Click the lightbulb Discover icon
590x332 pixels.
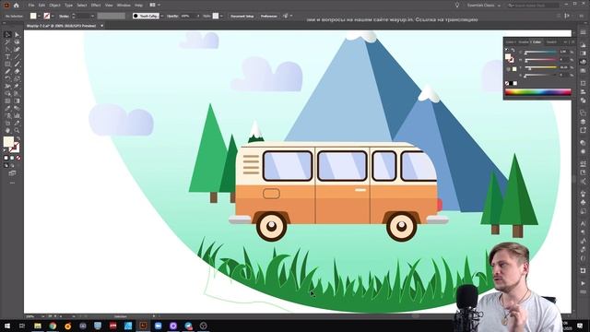(457, 6)
